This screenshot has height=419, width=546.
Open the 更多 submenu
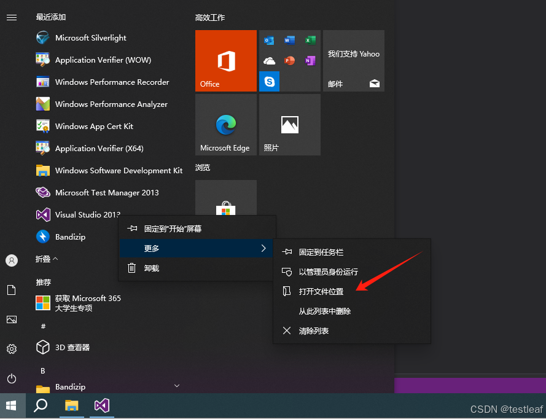[197, 248]
